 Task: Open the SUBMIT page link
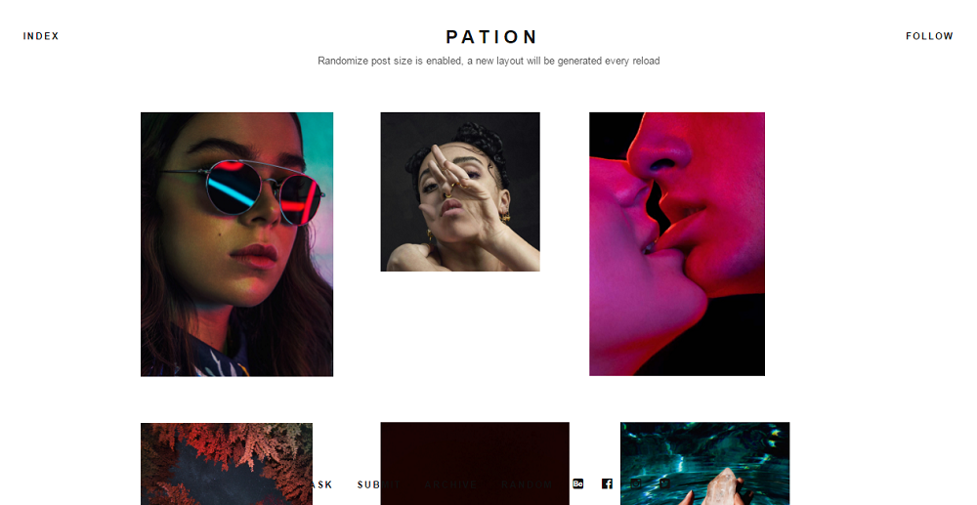379,484
